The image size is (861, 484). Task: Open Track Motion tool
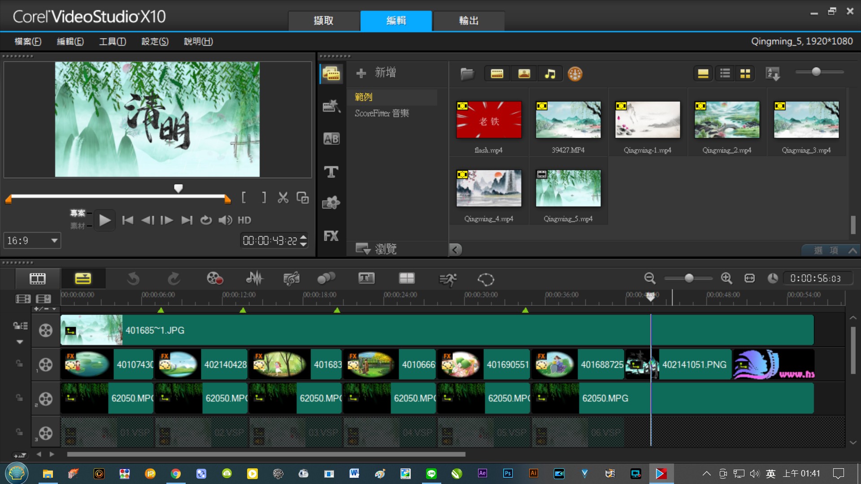tap(326, 279)
